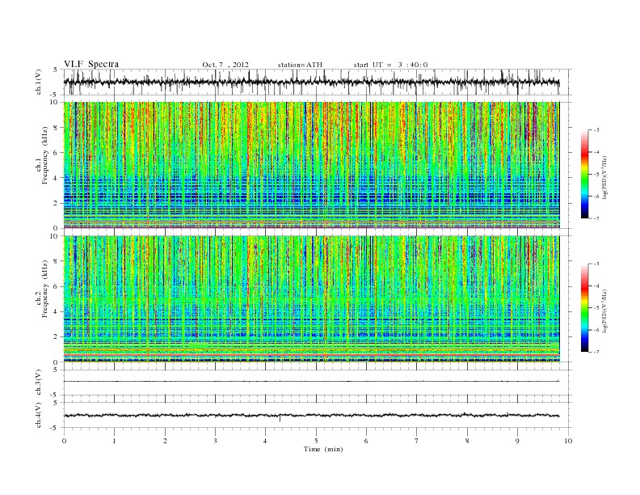640x495 pixels.
Task: Click time axis tick label "4"
Action: pos(266,441)
